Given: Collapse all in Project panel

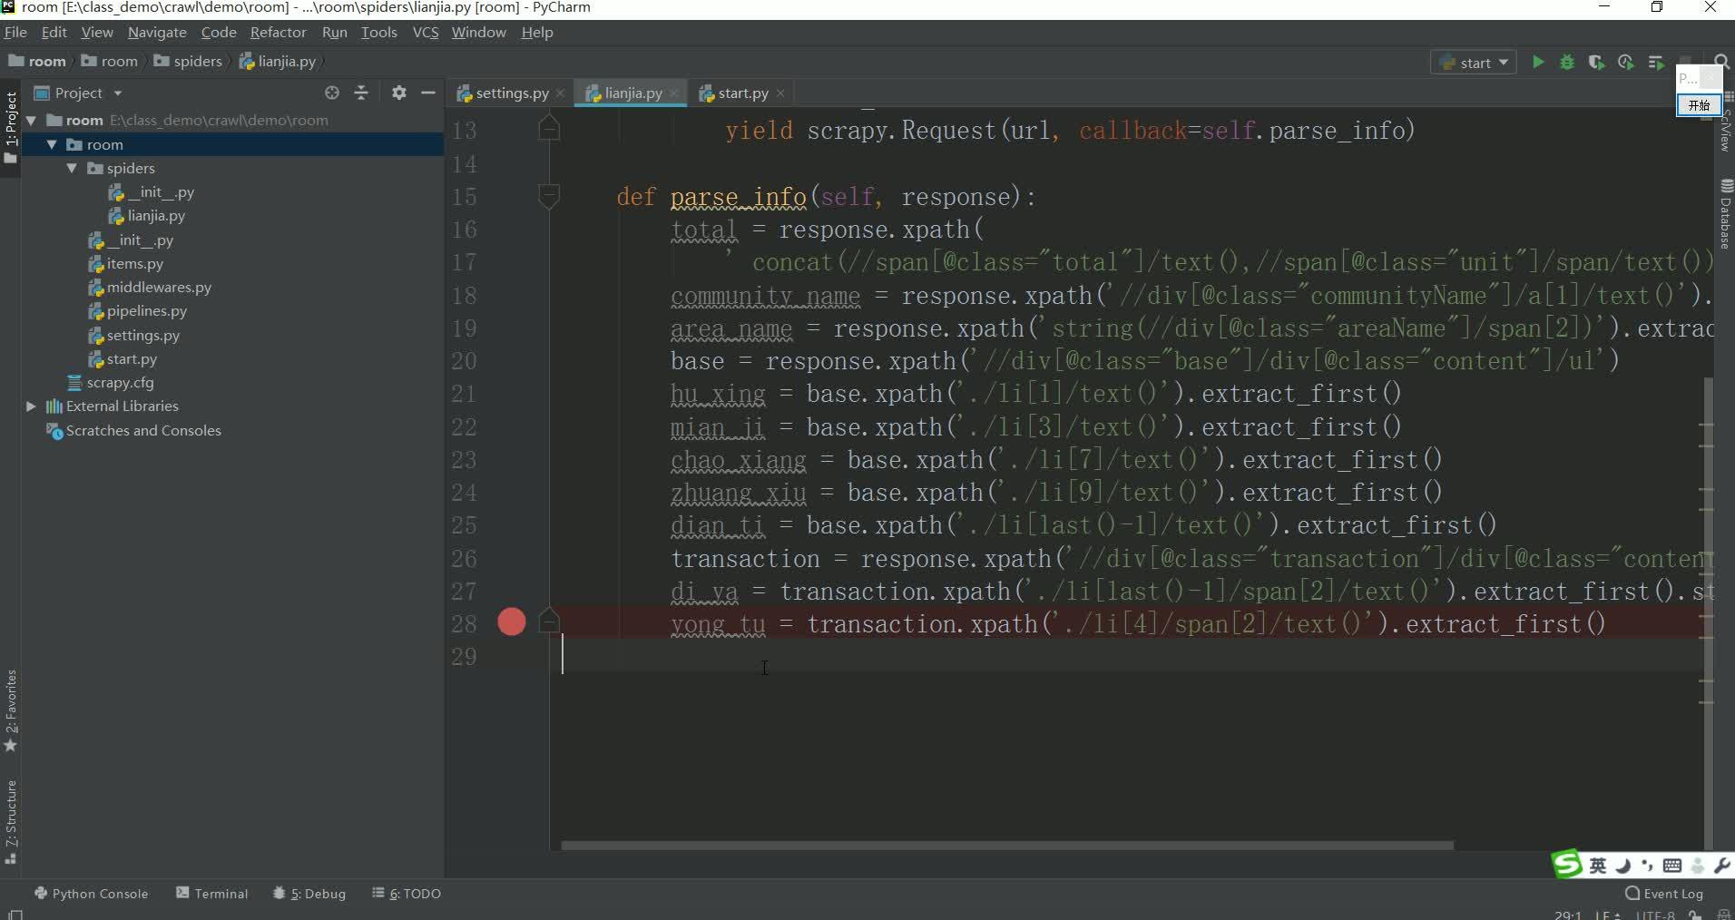Looking at the screenshot, I should click(361, 93).
